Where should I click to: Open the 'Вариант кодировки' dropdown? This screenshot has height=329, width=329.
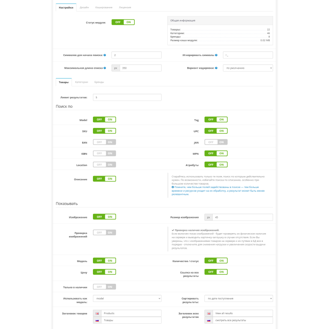tap(248, 68)
